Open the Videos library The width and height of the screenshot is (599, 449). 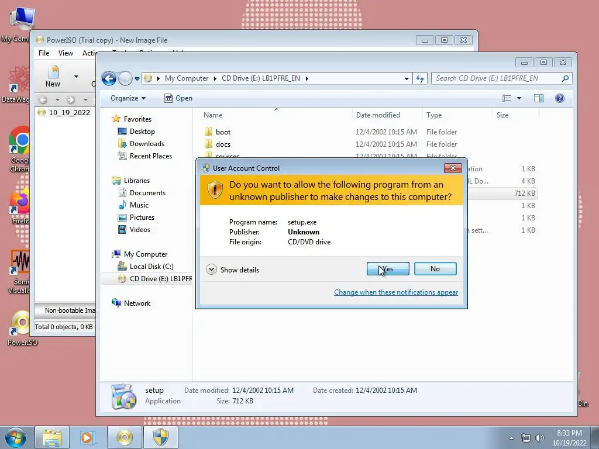coord(134,229)
